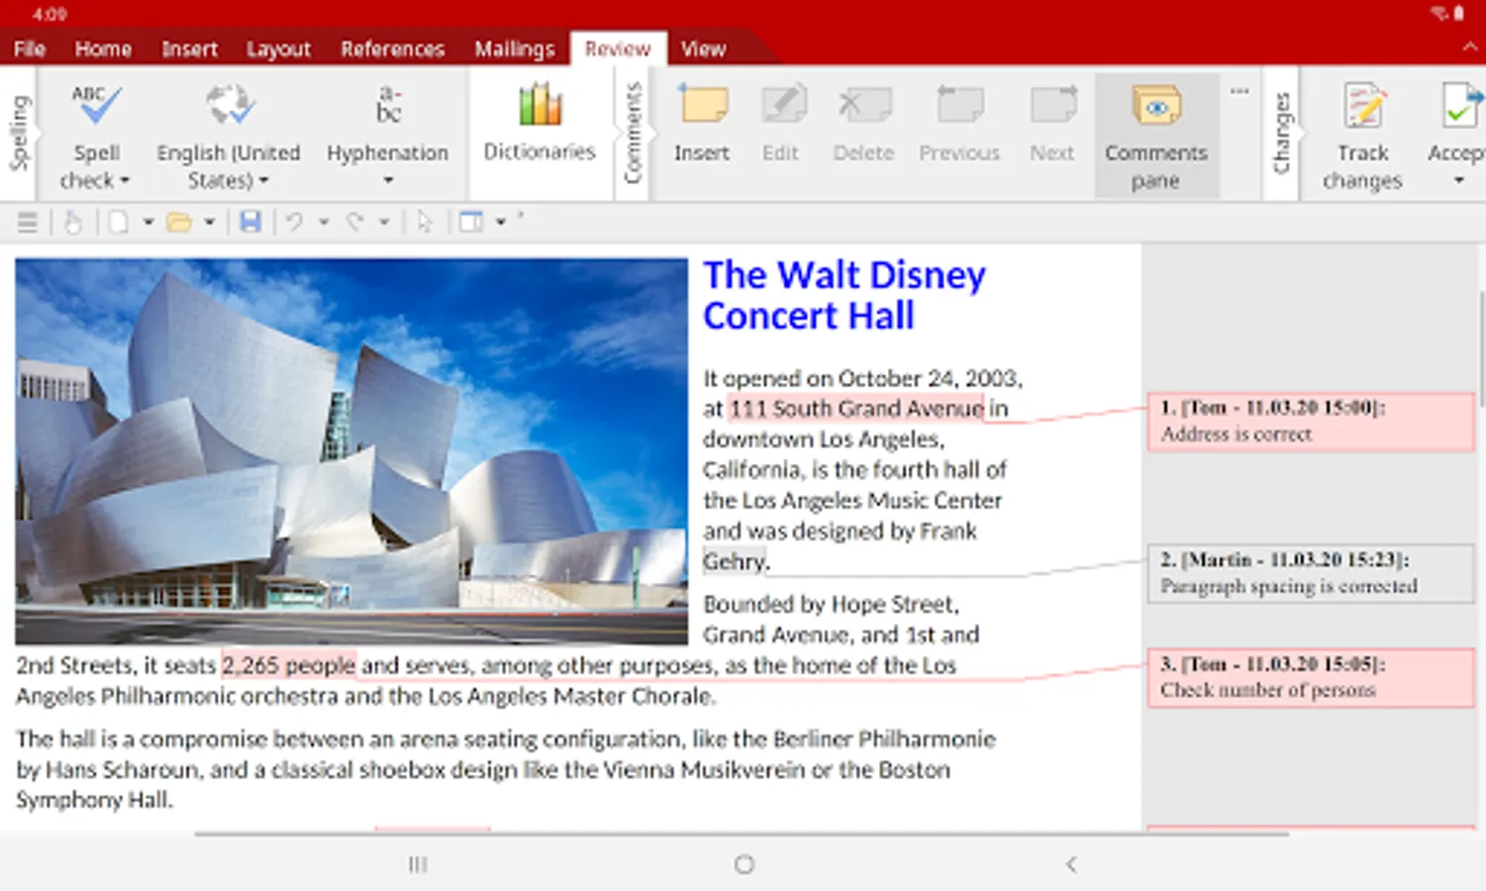Screen dimensions: 1486x891
Task: Click the Android home button
Action: coord(744,864)
